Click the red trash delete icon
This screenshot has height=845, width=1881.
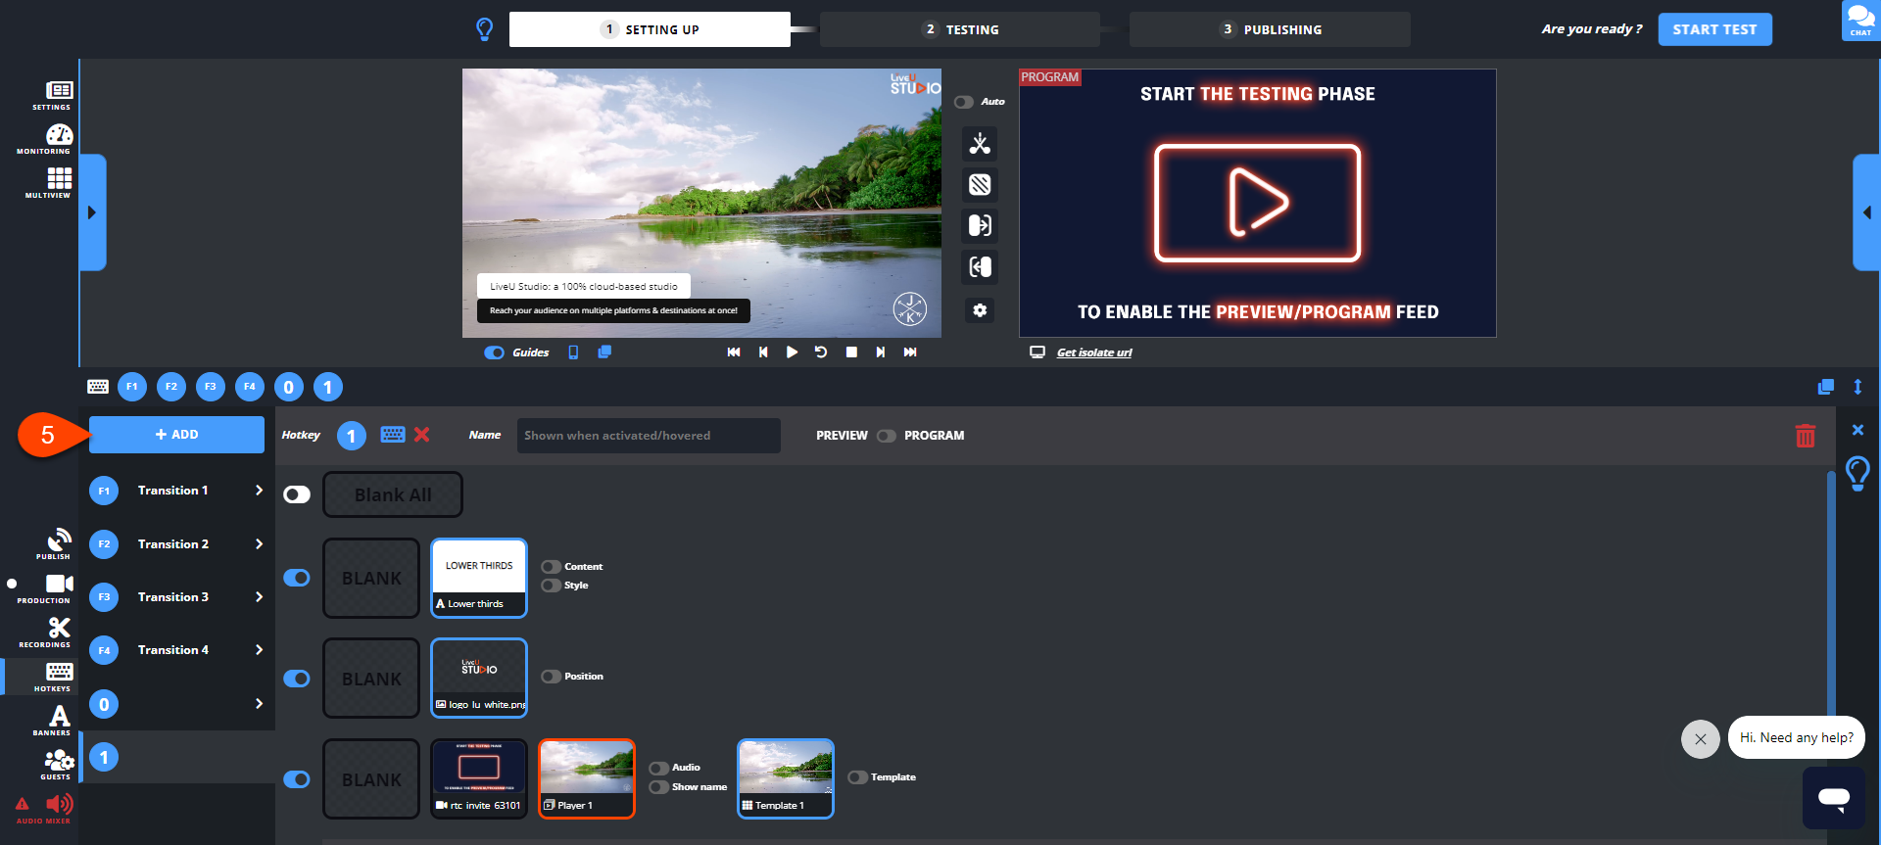(x=1805, y=436)
